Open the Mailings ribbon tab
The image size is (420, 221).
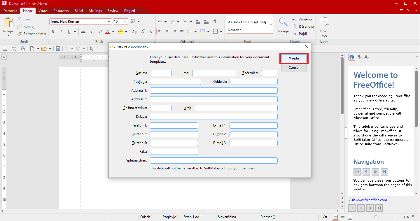[x=95, y=11]
